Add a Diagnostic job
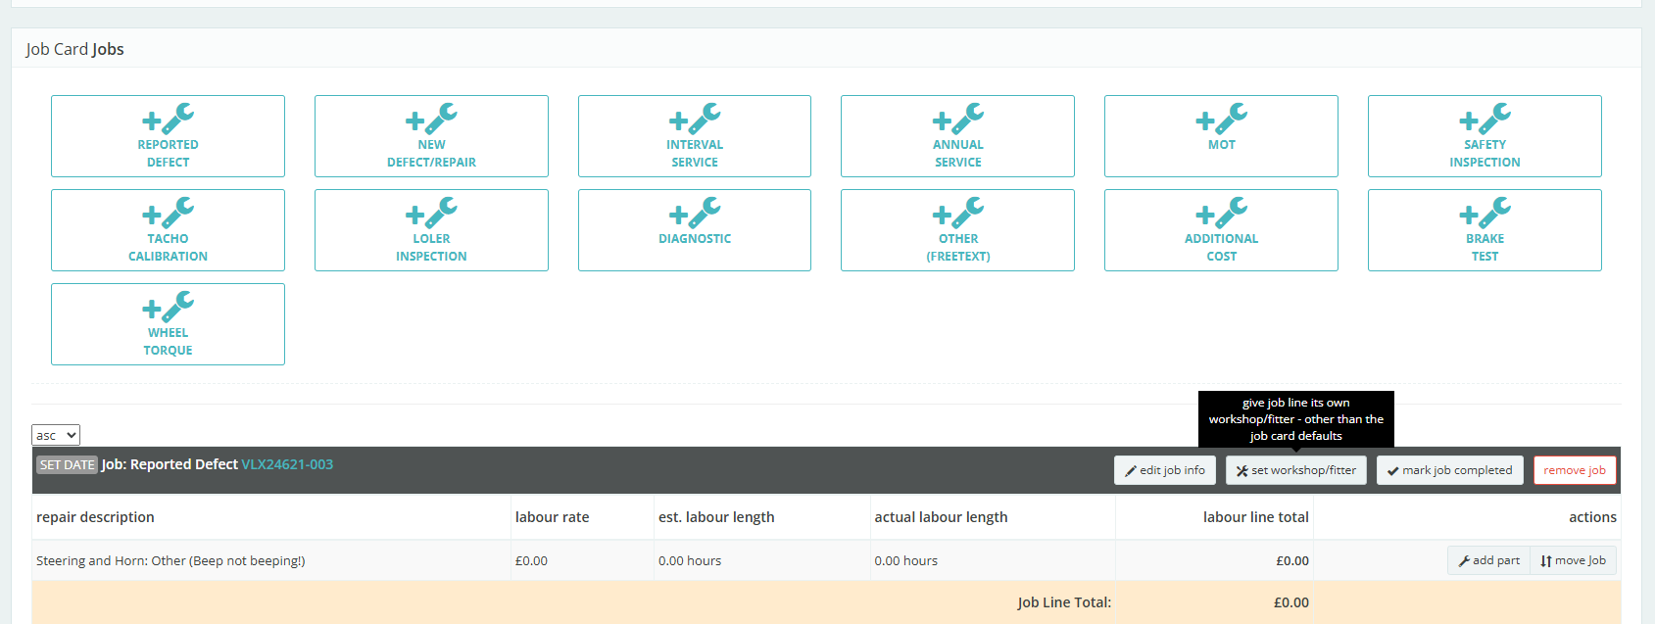1655x624 pixels. pyautogui.click(x=695, y=230)
